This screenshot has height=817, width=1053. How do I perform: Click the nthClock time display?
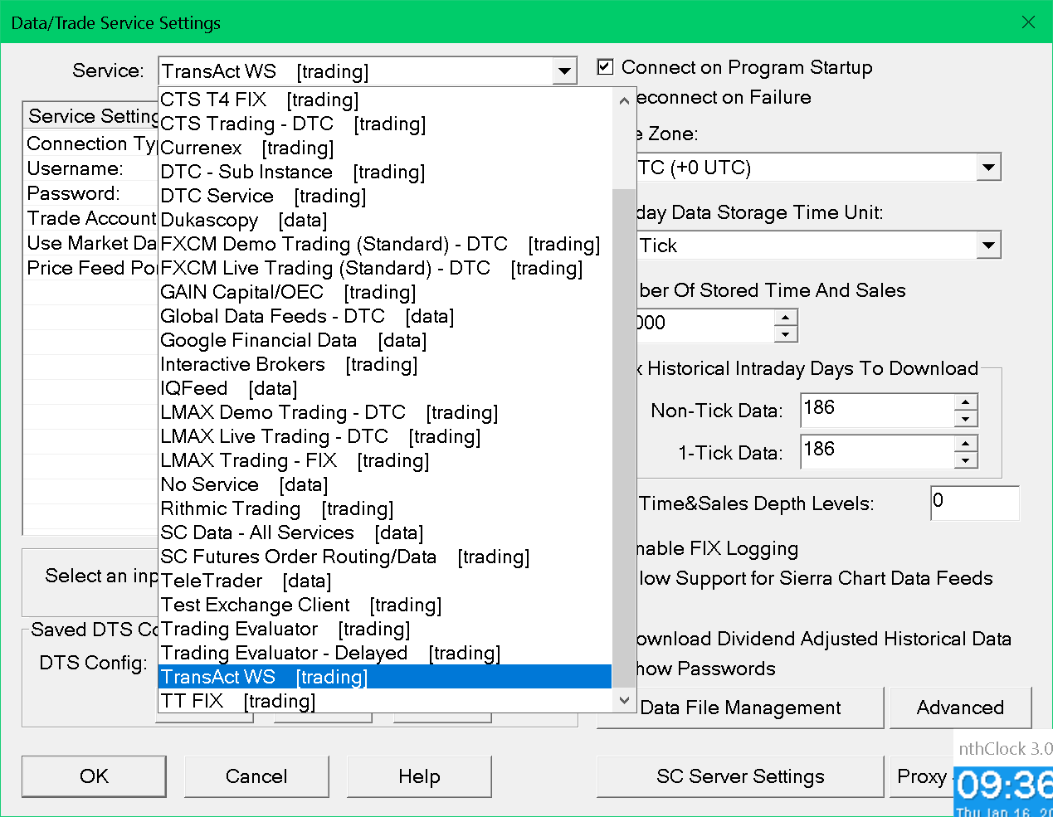pyautogui.click(x=1004, y=785)
